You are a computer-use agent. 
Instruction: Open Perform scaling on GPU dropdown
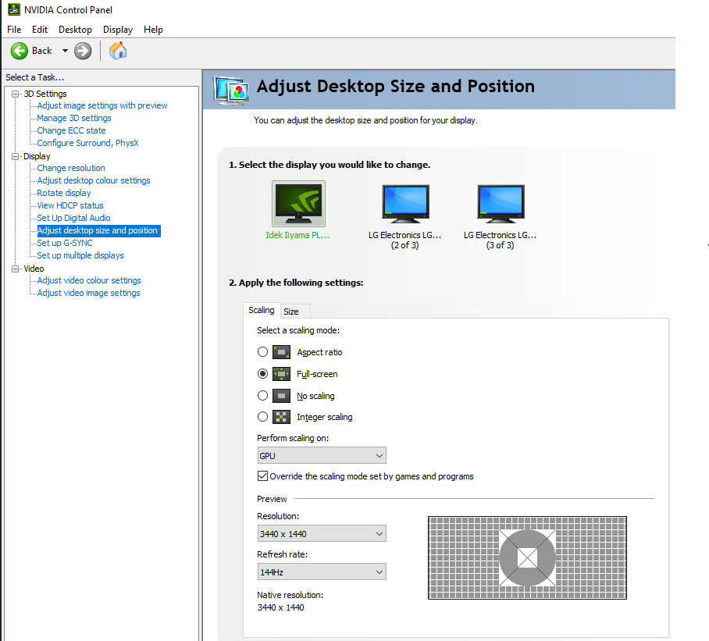322,456
